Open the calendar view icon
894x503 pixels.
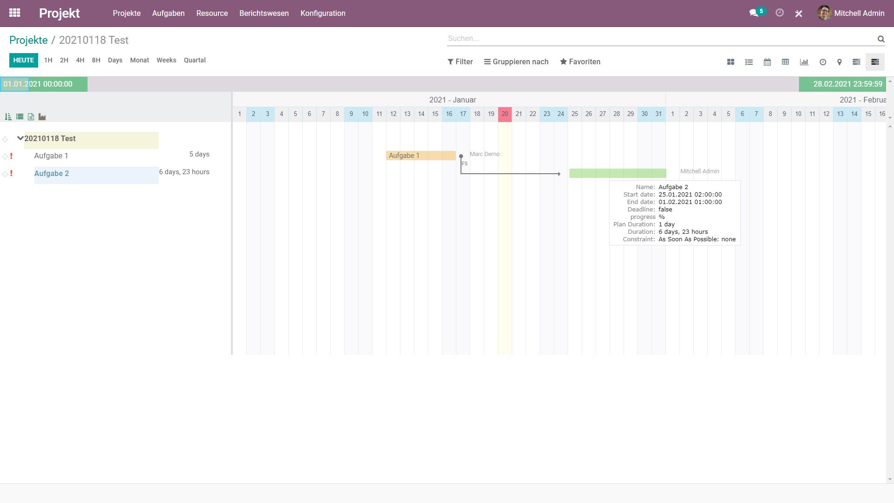(x=767, y=62)
